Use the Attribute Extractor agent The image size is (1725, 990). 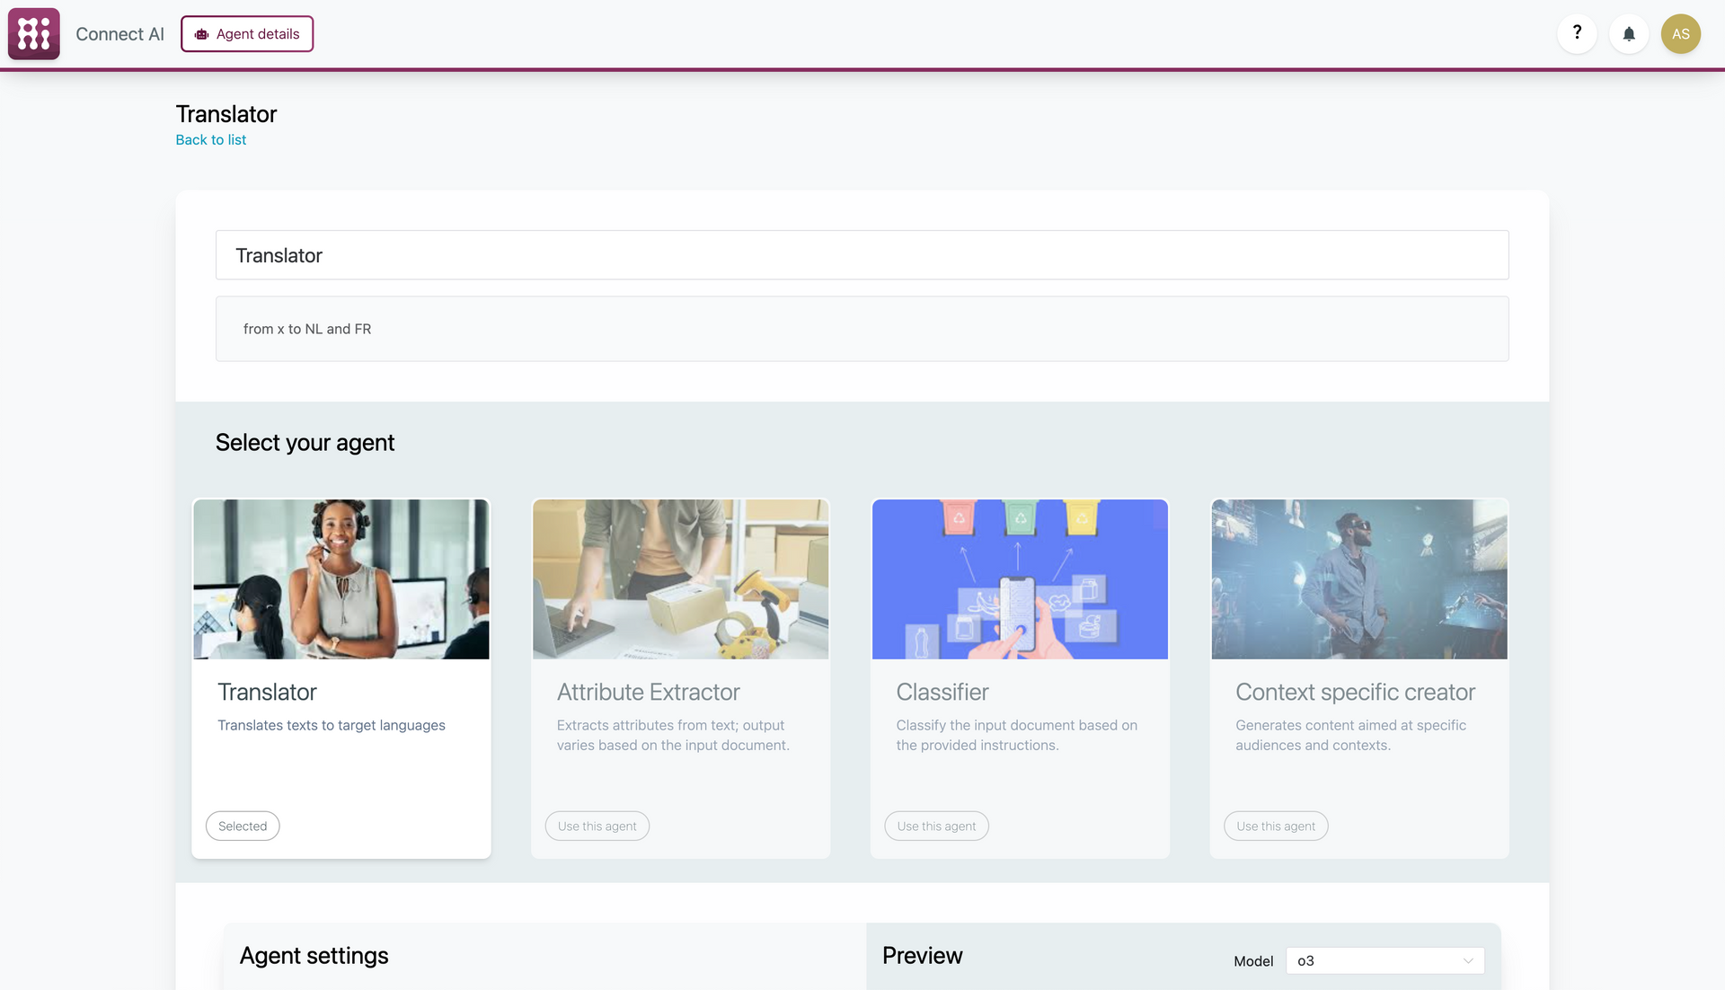click(x=597, y=826)
